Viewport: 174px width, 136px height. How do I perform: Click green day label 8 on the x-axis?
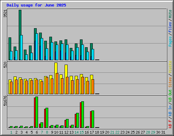tap(47, 132)
